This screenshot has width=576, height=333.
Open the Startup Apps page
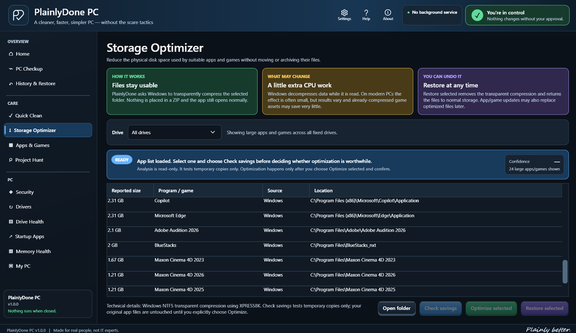[48, 236]
